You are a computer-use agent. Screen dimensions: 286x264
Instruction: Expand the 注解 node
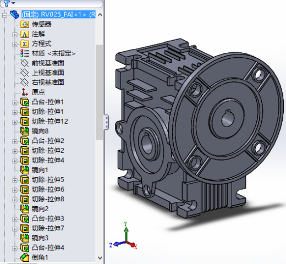(x=15, y=35)
